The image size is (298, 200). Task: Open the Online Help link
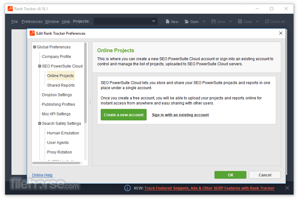tap(42, 175)
